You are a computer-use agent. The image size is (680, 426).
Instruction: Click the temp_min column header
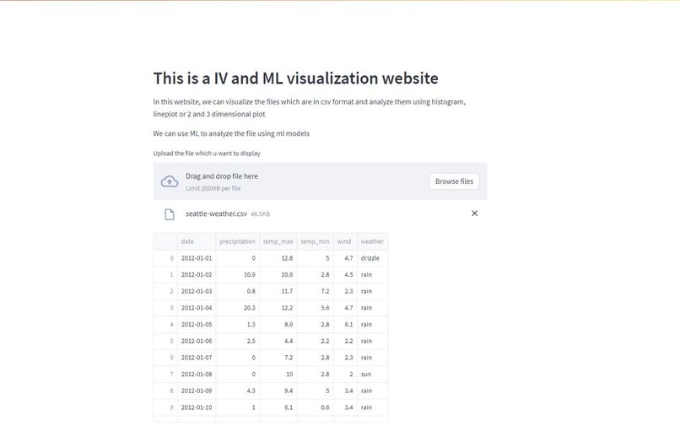pos(315,241)
